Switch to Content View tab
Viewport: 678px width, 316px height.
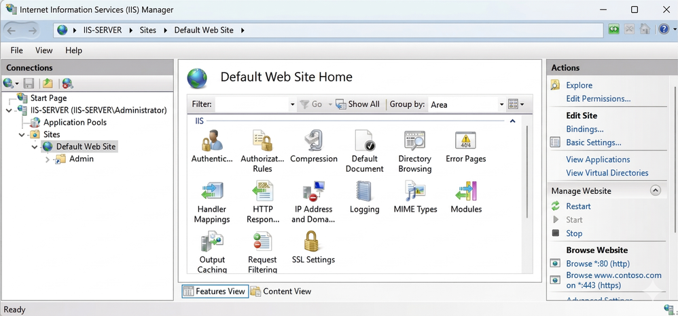point(281,292)
